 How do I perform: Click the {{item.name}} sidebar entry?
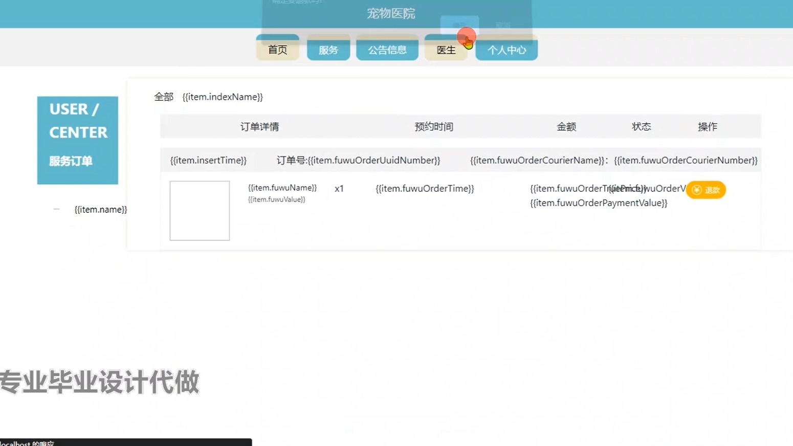[x=101, y=209]
